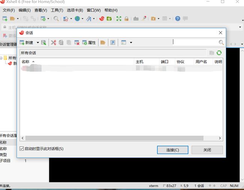This screenshot has width=244, height=190.
Task: Open the 工具(T) menu
Action: click(x=57, y=10)
